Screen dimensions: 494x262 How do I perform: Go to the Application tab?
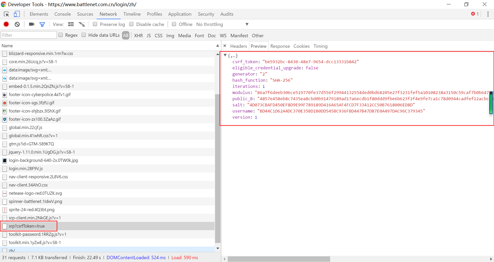[x=180, y=14]
